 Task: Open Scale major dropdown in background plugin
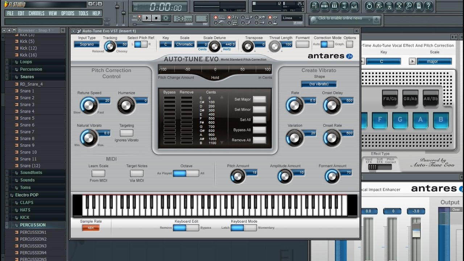tap(434, 61)
